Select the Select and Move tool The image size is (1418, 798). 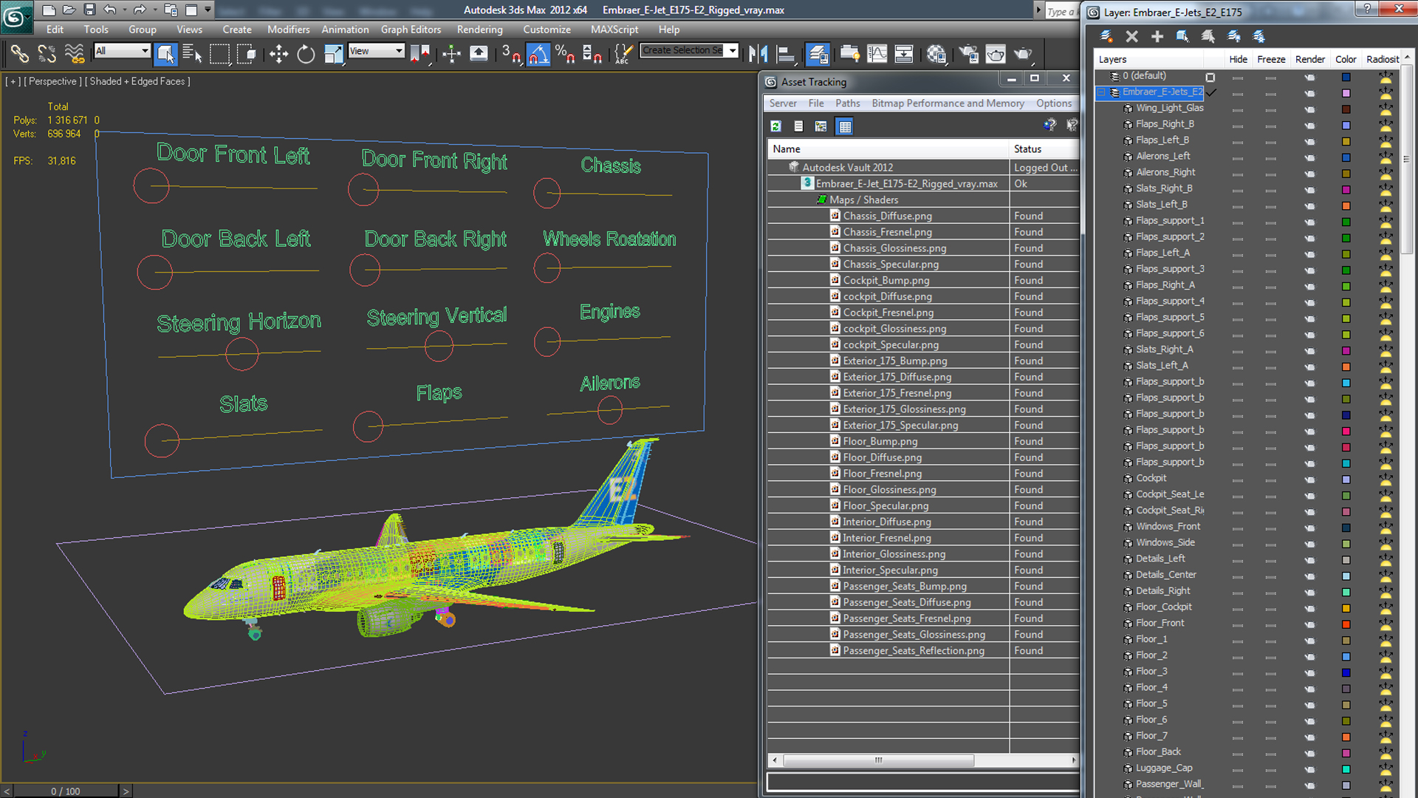coord(278,54)
